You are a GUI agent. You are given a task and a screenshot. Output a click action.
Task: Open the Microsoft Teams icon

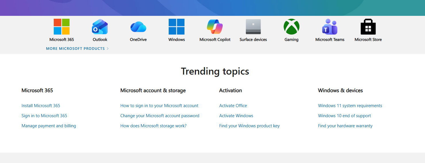coord(330,27)
